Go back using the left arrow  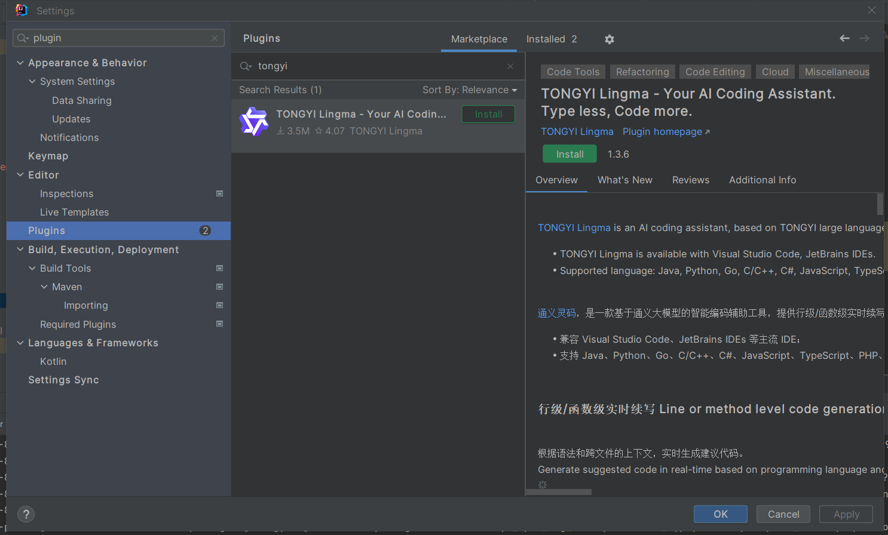(x=844, y=38)
